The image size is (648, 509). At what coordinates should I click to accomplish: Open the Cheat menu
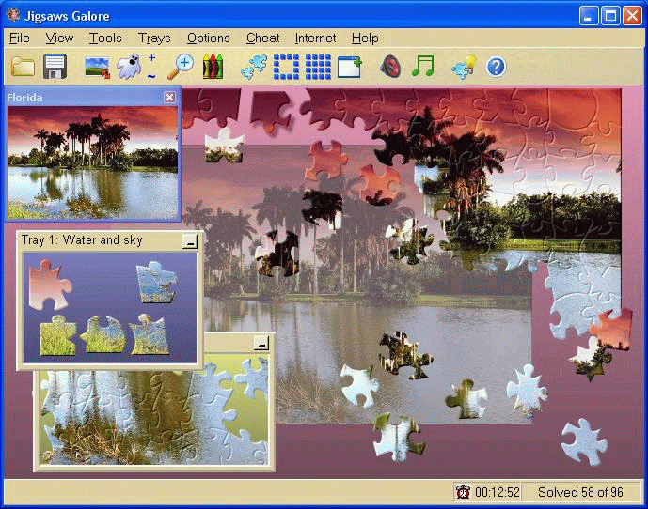click(x=262, y=38)
